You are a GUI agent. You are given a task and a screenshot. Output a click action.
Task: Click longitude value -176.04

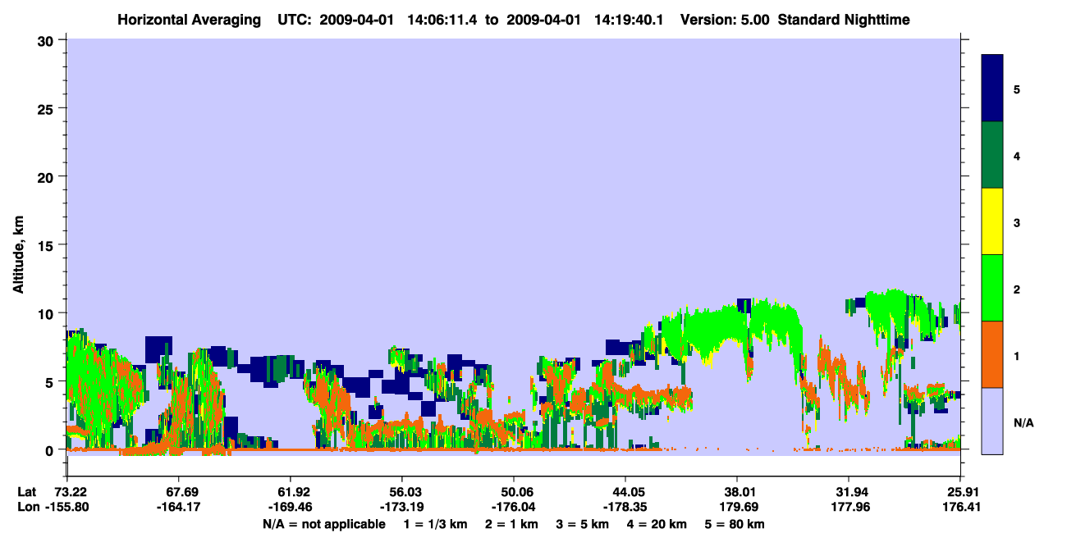click(x=513, y=507)
